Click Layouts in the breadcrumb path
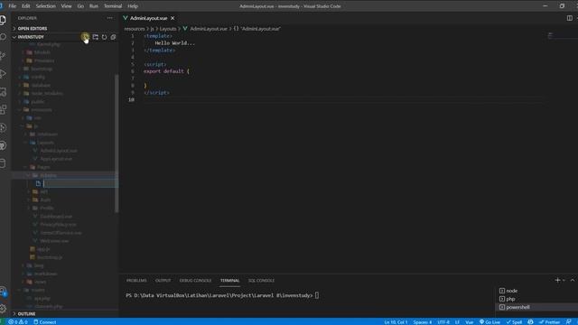Image resolution: width=578 pixels, height=325 pixels. tap(168, 29)
